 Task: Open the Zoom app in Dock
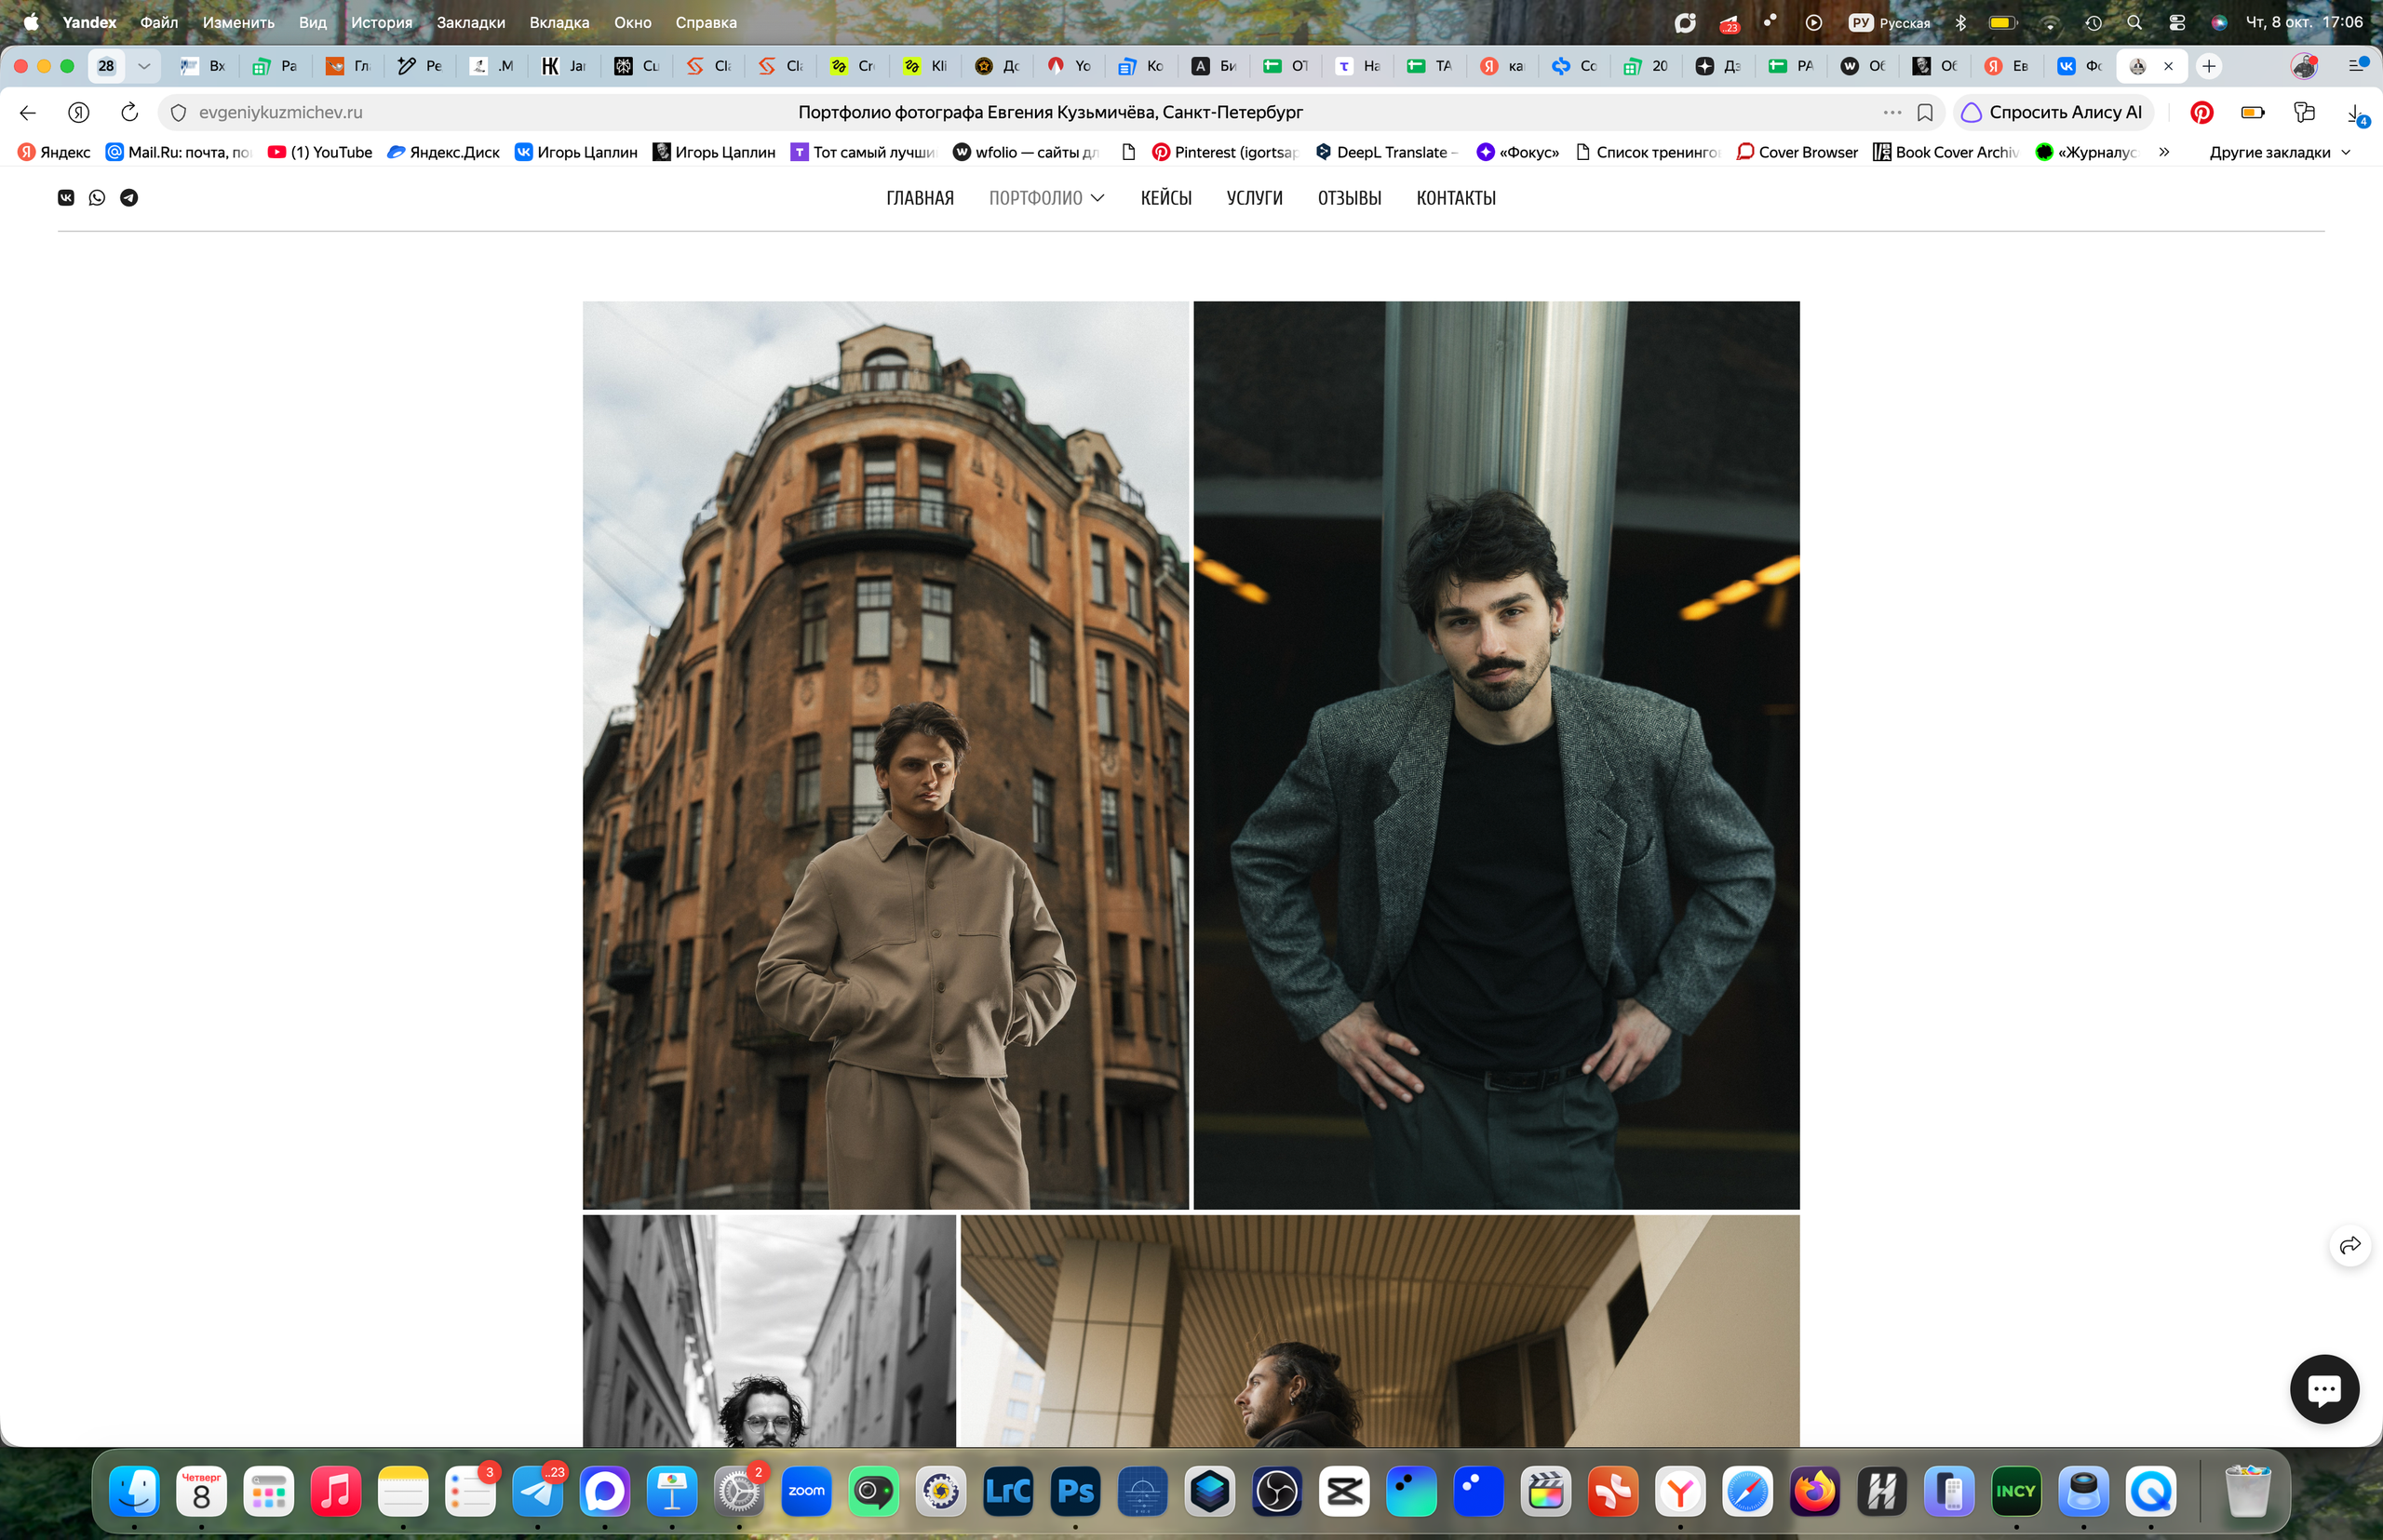806,1492
